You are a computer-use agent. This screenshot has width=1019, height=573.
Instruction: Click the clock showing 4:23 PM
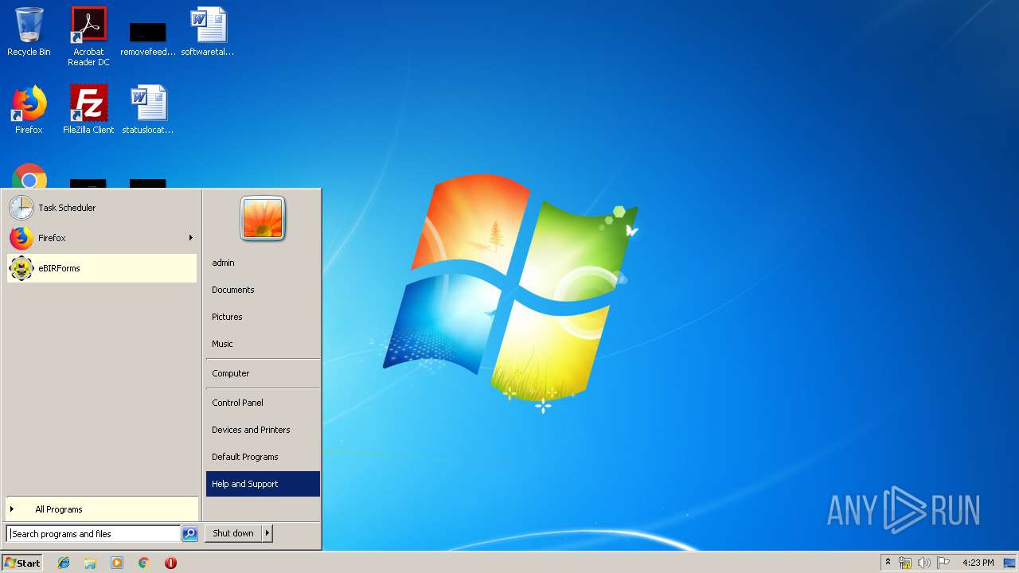pos(978,563)
